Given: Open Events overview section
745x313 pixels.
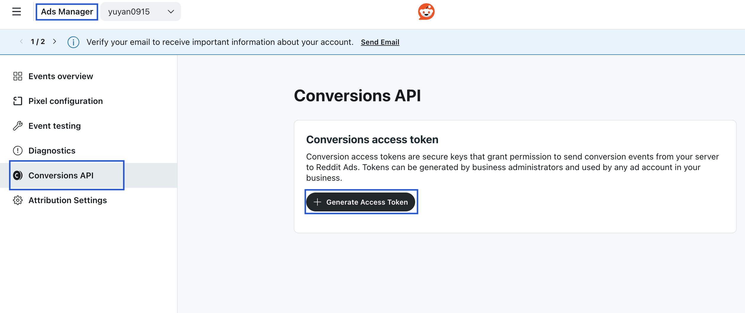Looking at the screenshot, I should pyautogui.click(x=89, y=76).
